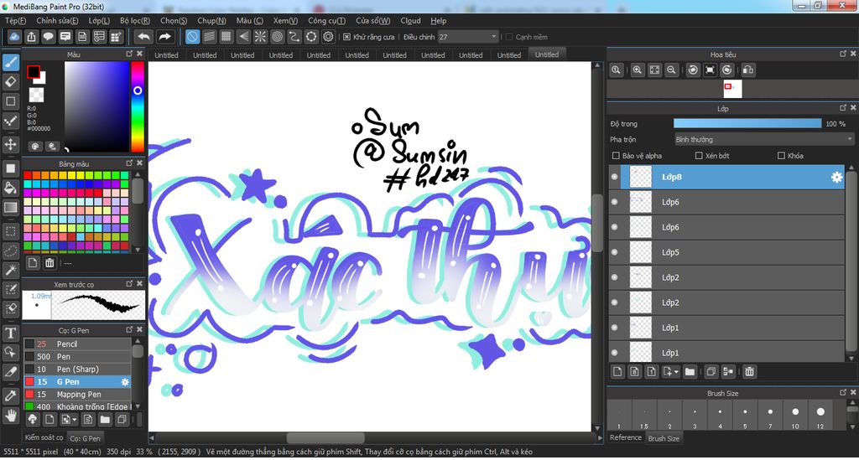The height and width of the screenshot is (460, 859).
Task: Switch to Kiểm soát cọ tab
Action: [x=44, y=437]
